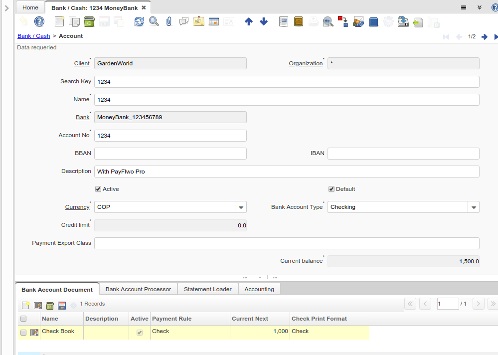
Task: Open the Find record magnifier
Action: click(x=154, y=21)
